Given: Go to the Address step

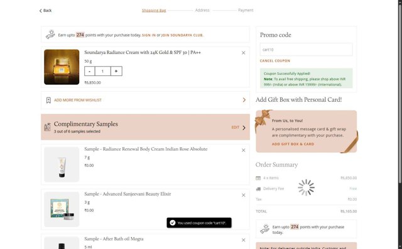Looking at the screenshot, I should (202, 10).
